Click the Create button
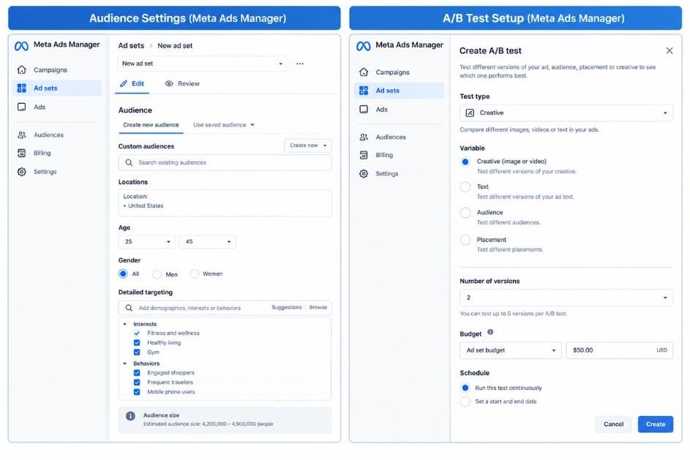The height and width of the screenshot is (460, 690). pos(655,424)
